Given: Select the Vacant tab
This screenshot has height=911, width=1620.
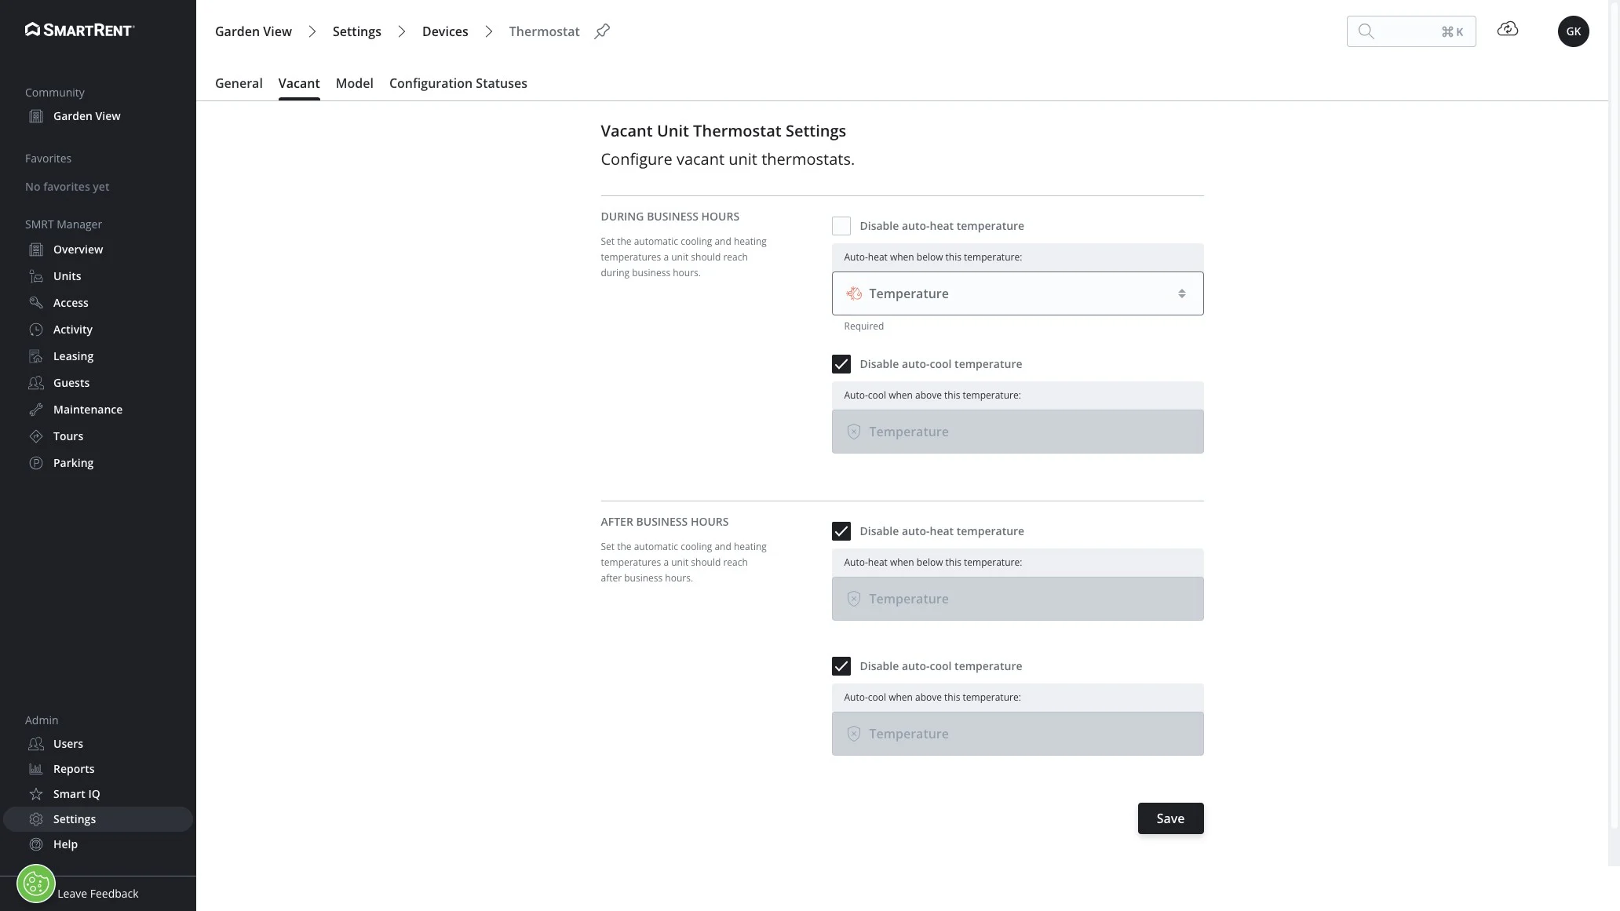Looking at the screenshot, I should (299, 83).
